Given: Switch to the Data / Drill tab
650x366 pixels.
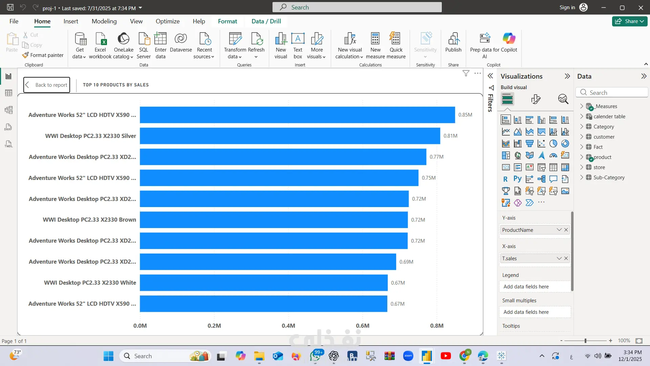Looking at the screenshot, I should tap(266, 21).
